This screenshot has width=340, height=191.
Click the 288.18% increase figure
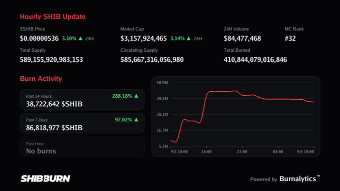(x=122, y=96)
